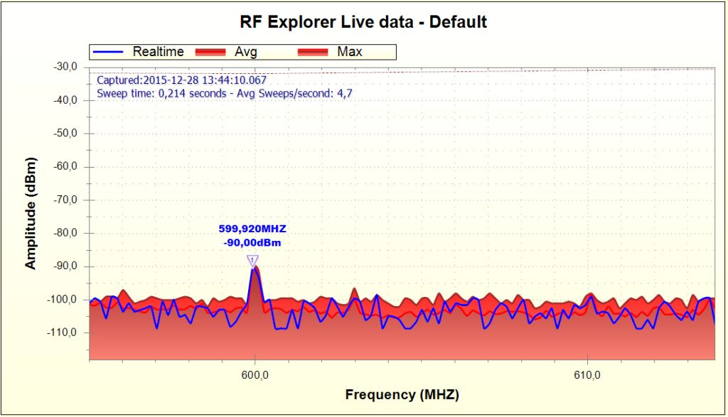Click the Amplitude (dBm) axis title
This screenshot has height=417, width=728.
pos(31,213)
